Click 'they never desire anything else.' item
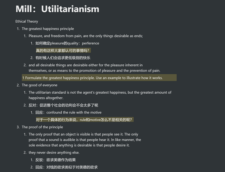225x172 pixels. coord(54,152)
